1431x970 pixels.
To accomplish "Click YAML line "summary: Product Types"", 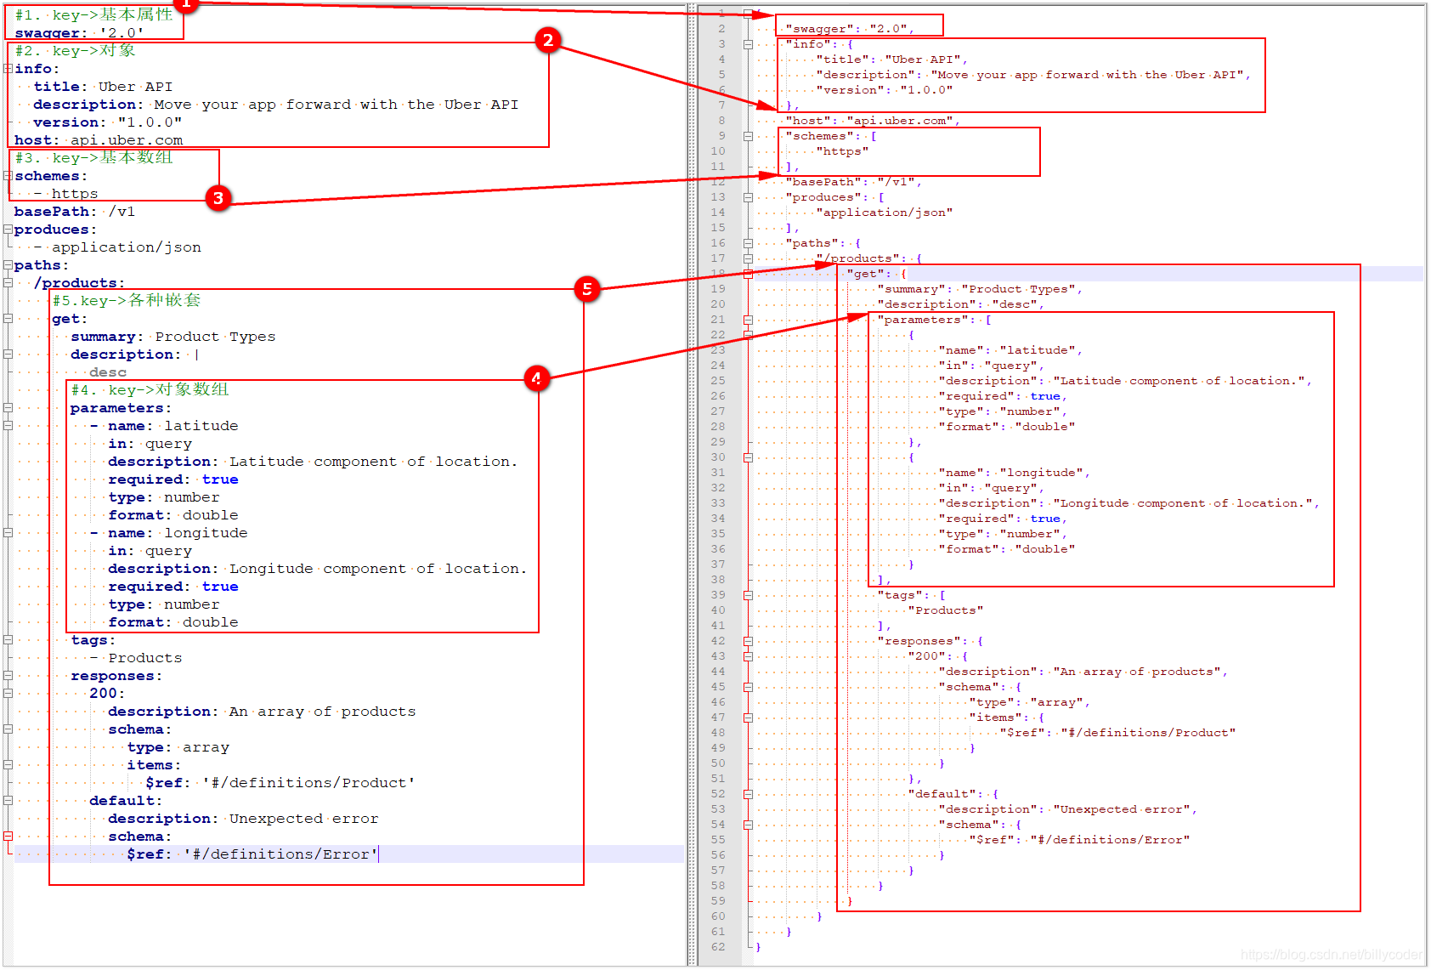I will (173, 337).
